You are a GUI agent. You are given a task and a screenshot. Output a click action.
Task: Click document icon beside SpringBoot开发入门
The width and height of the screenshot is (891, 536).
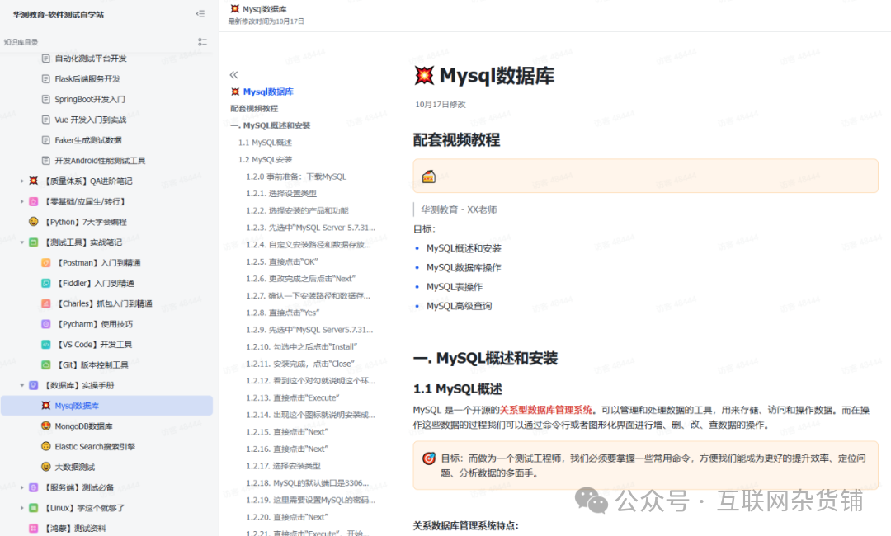46,99
